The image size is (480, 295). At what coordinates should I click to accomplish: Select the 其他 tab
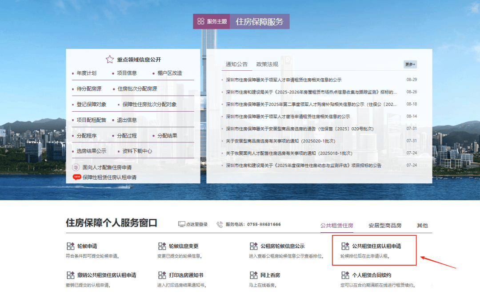(422, 226)
